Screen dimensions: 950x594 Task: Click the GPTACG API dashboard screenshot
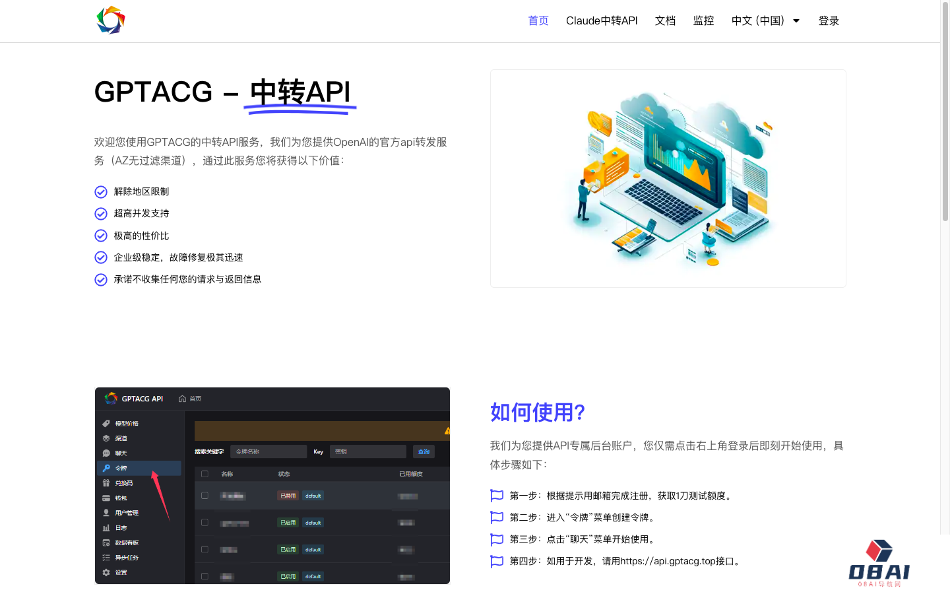(272, 486)
